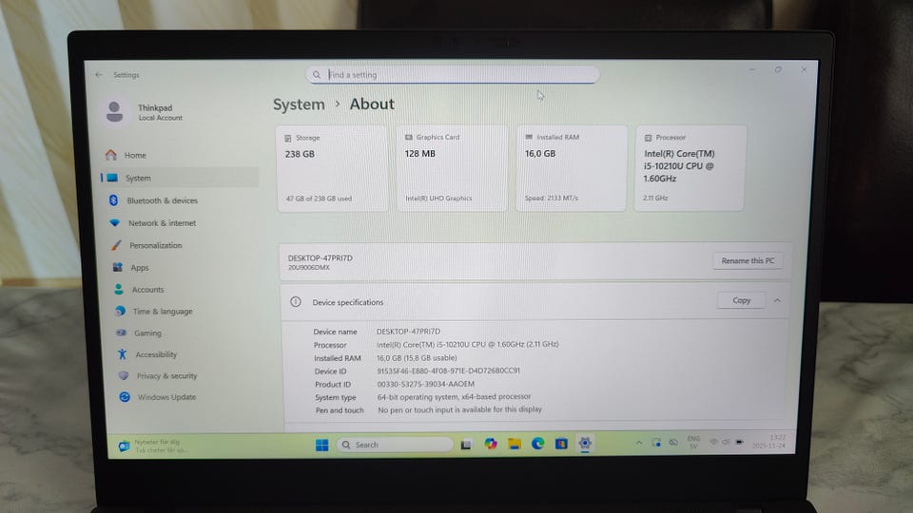This screenshot has height=513, width=913.
Task: Open the Processor info card
Action: (x=690, y=168)
